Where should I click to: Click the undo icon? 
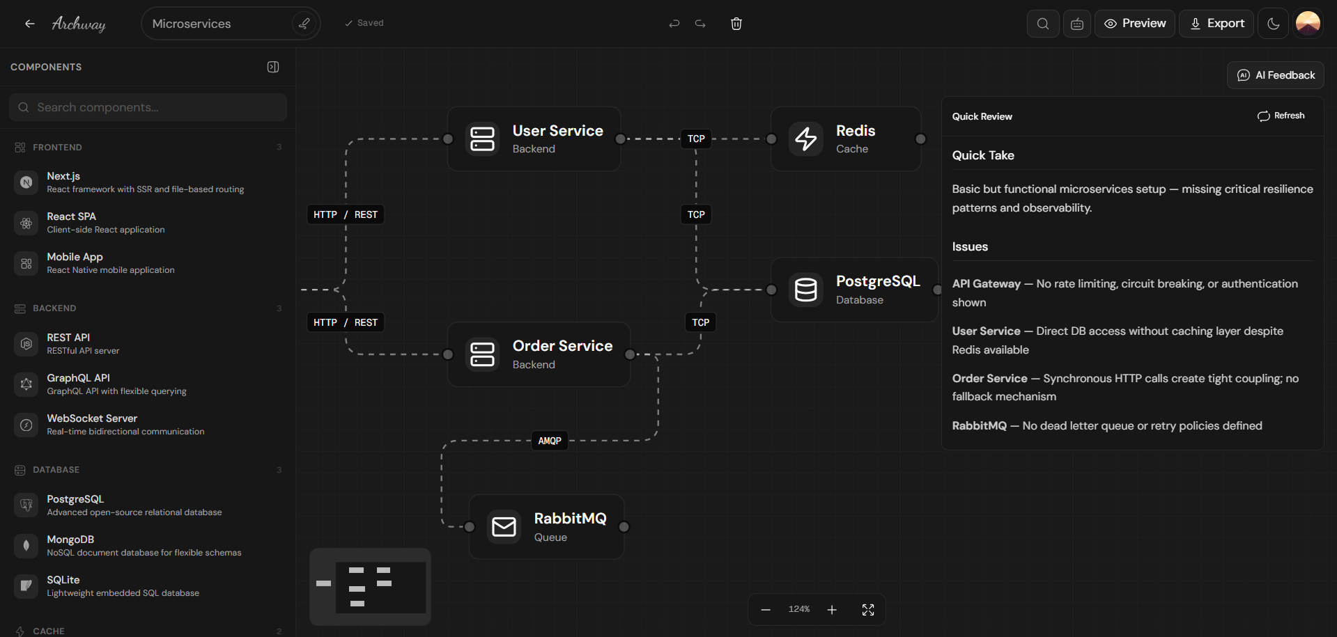674,24
